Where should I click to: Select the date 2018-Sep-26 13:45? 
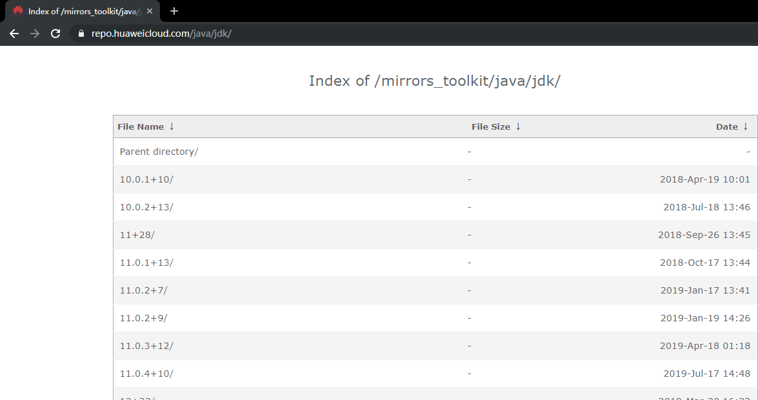coord(704,235)
